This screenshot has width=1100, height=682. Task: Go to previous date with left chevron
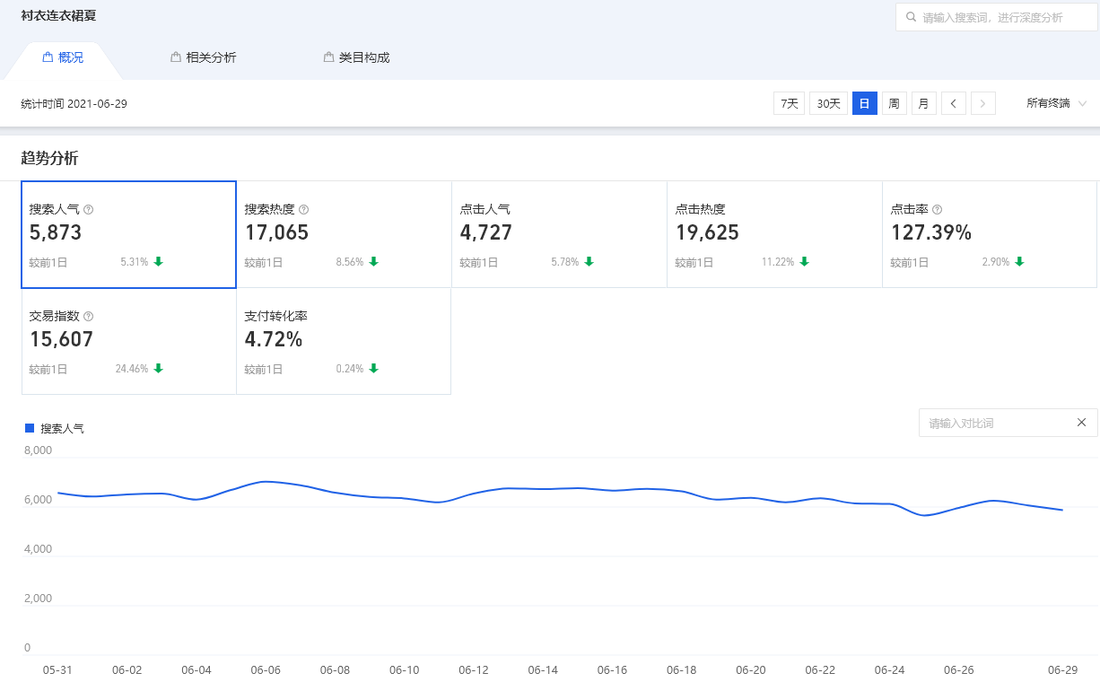(x=954, y=103)
